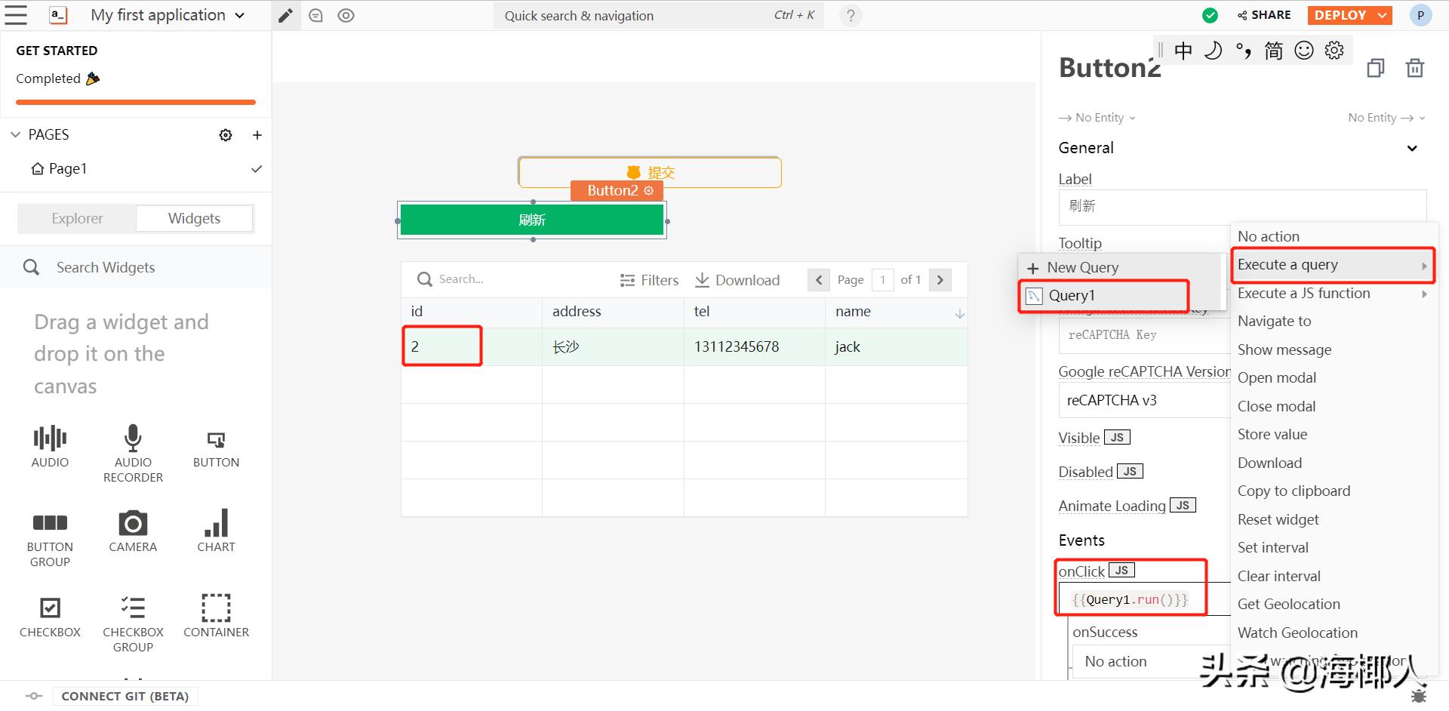Open the help question mark icon
The height and width of the screenshot is (711, 1449).
point(851,15)
